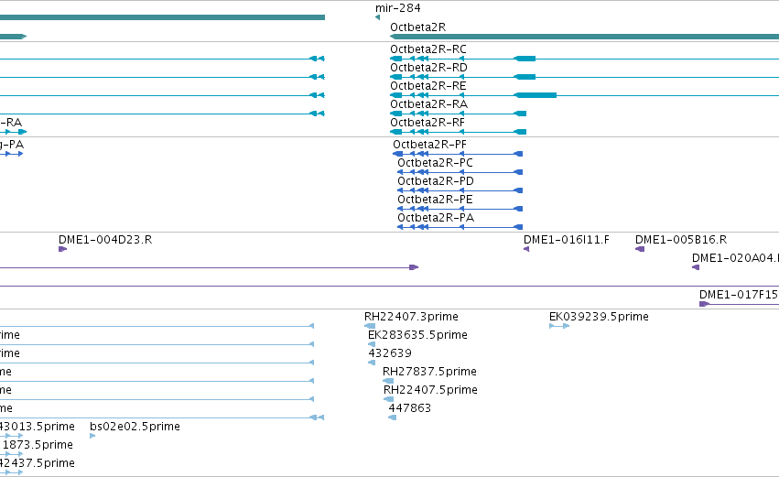The width and height of the screenshot is (779, 477).
Task: Click the bs02e02.5prime arrow glyph
Action: coord(92,436)
